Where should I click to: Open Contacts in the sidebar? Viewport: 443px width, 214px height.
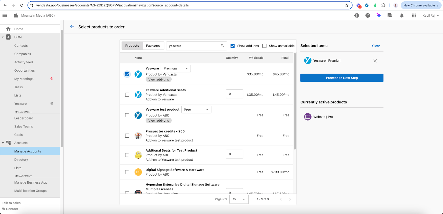tap(21, 46)
